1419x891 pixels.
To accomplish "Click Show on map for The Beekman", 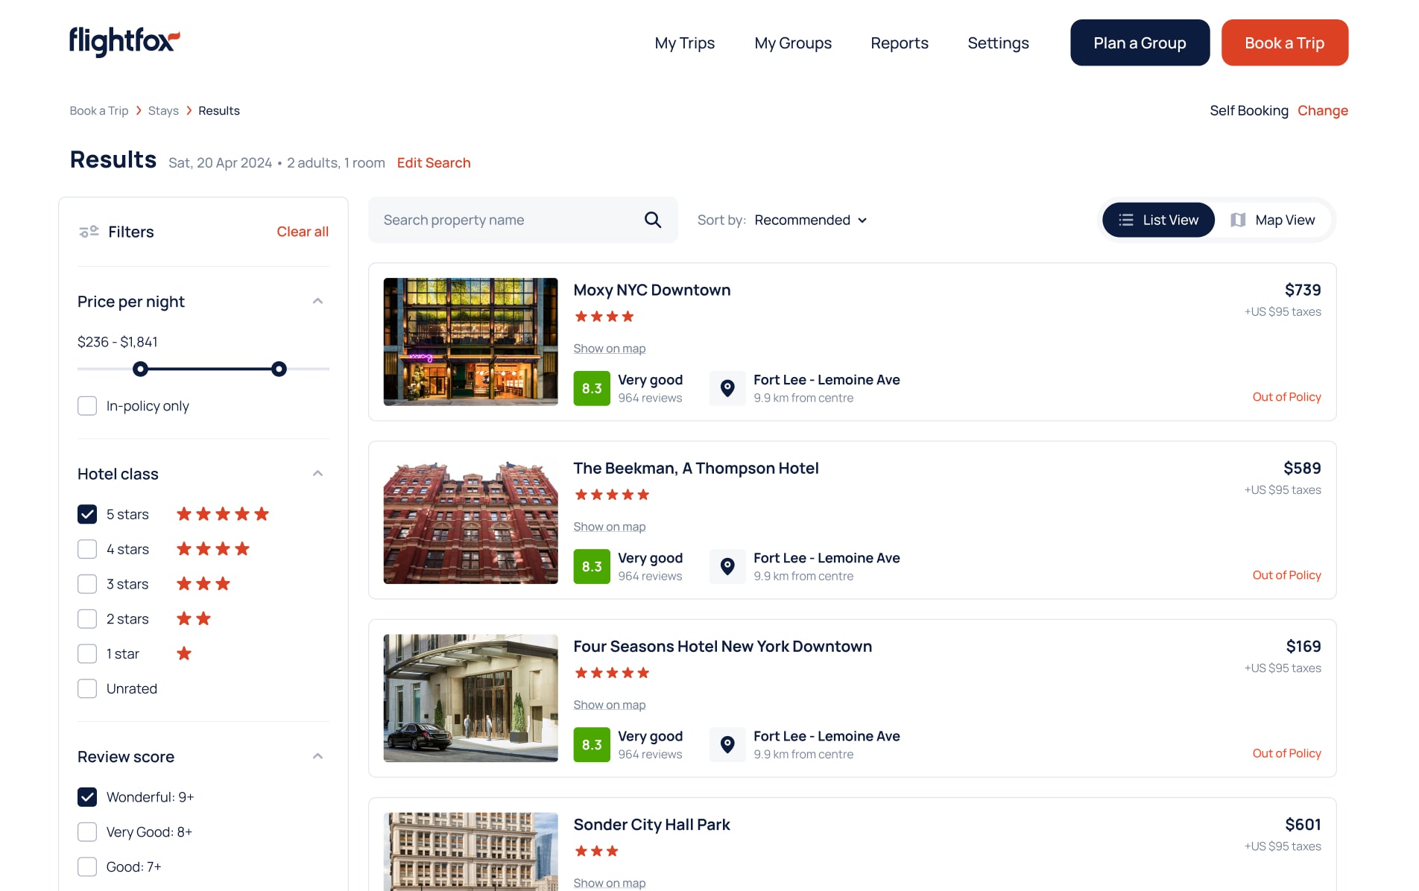I will coord(609,527).
